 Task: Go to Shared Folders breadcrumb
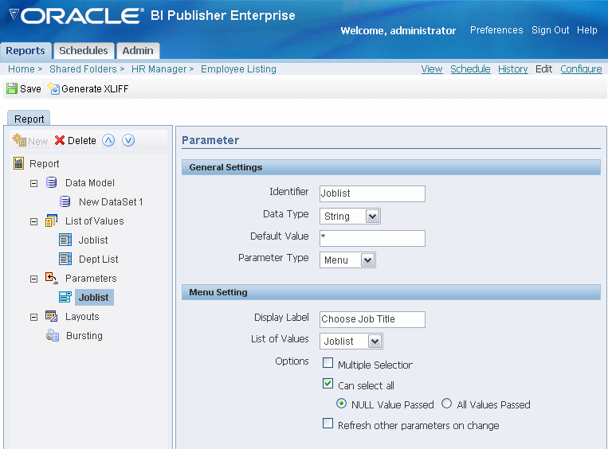point(83,69)
